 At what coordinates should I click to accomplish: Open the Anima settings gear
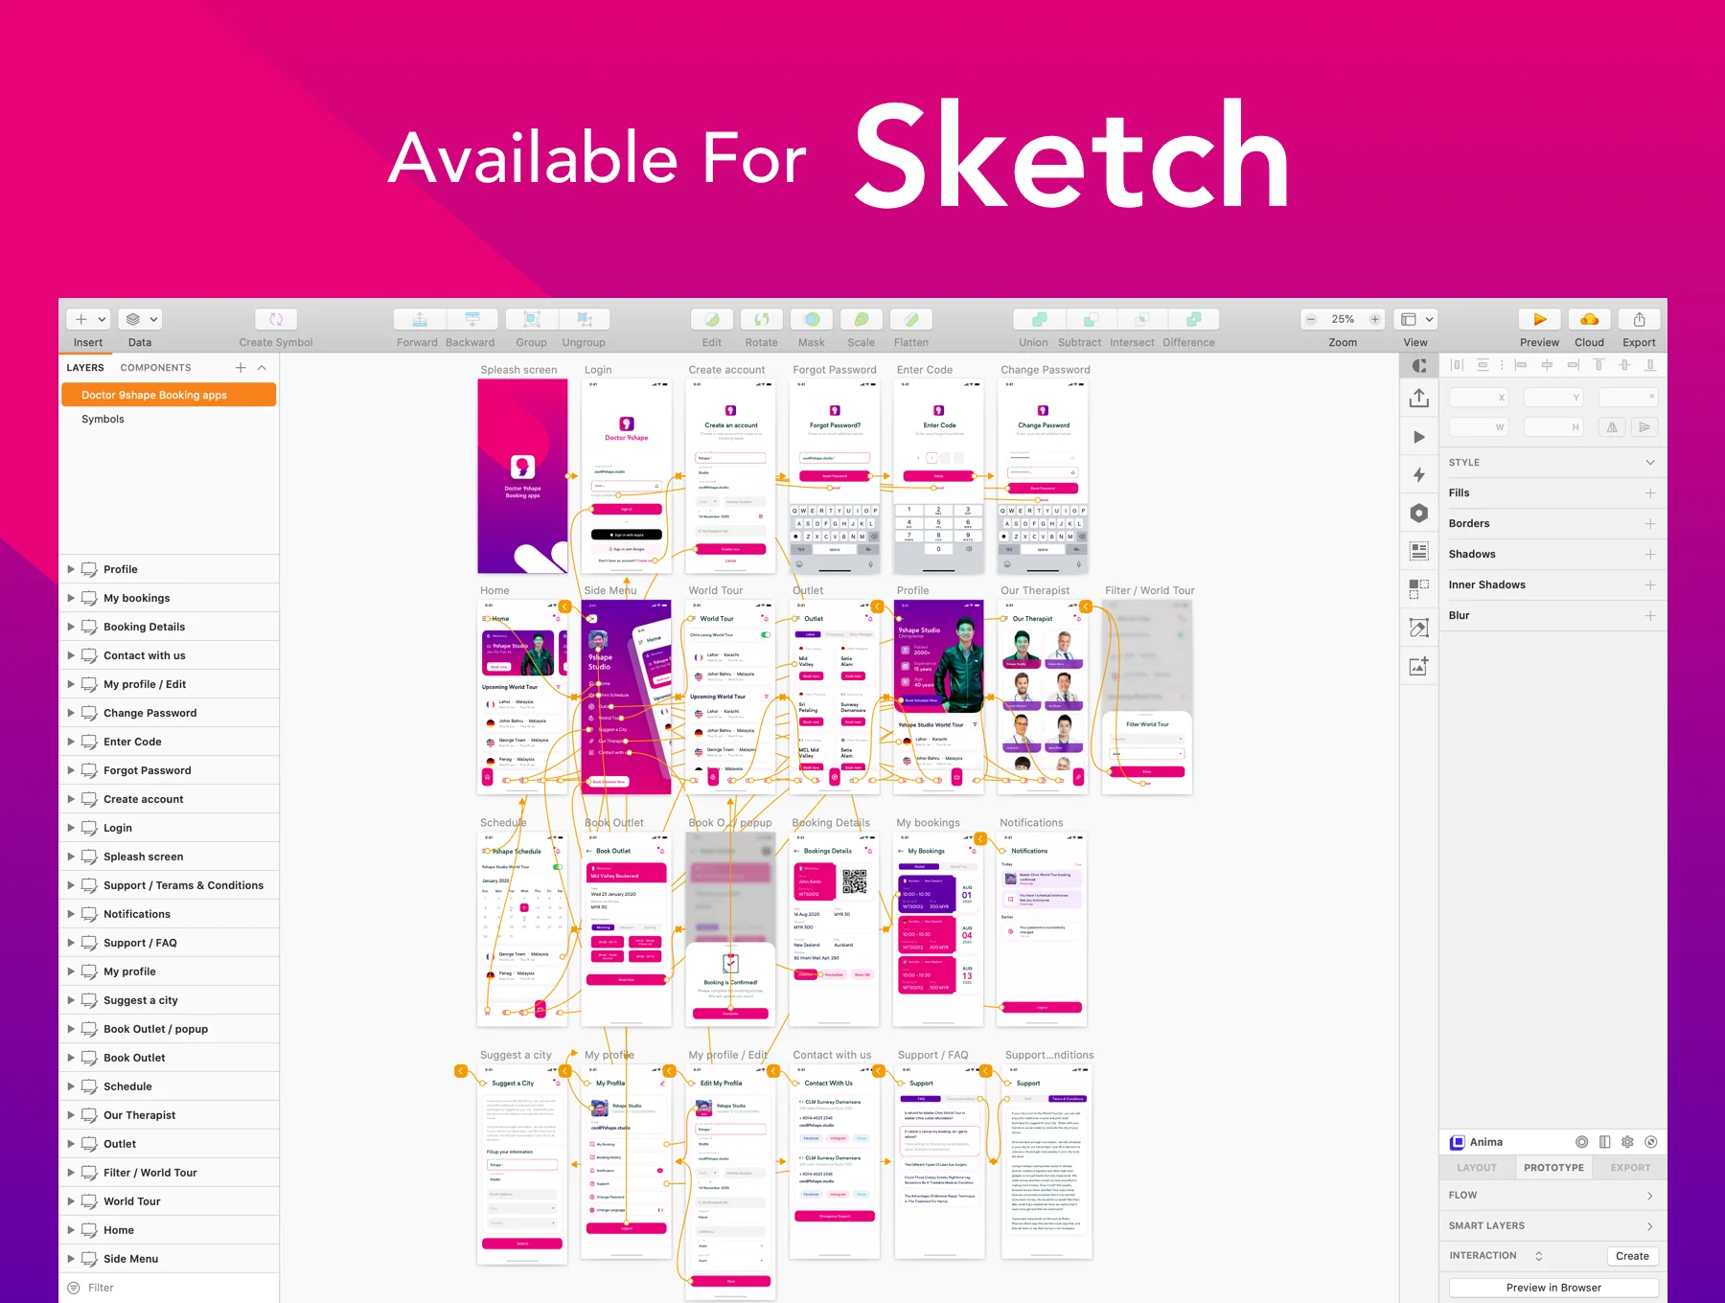1627,1142
